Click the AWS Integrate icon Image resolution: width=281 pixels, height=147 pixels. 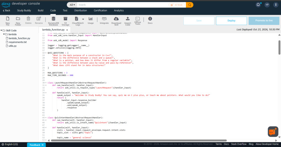pyautogui.click(x=104, y=20)
